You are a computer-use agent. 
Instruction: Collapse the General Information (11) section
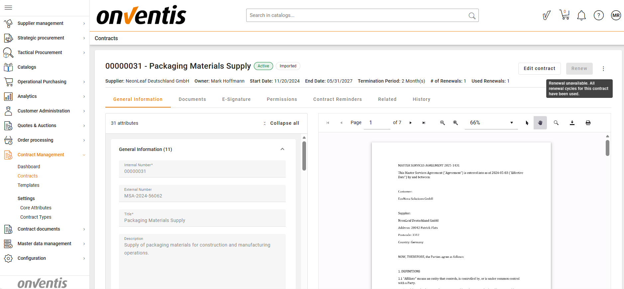[282, 149]
